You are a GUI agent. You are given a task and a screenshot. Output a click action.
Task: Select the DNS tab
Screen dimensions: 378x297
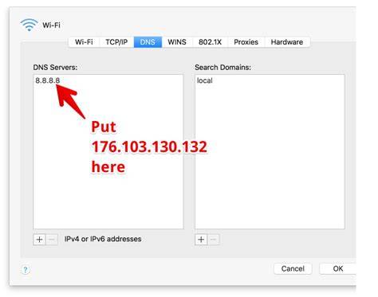pos(148,42)
